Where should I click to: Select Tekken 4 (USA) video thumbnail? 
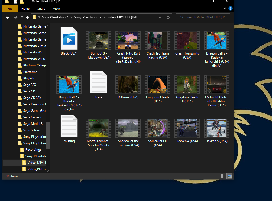click(187, 128)
